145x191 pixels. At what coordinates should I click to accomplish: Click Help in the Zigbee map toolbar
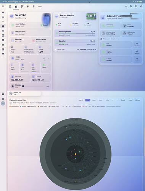(107, 100)
